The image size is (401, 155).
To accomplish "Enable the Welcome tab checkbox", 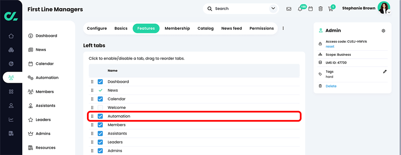I will 100,108.
